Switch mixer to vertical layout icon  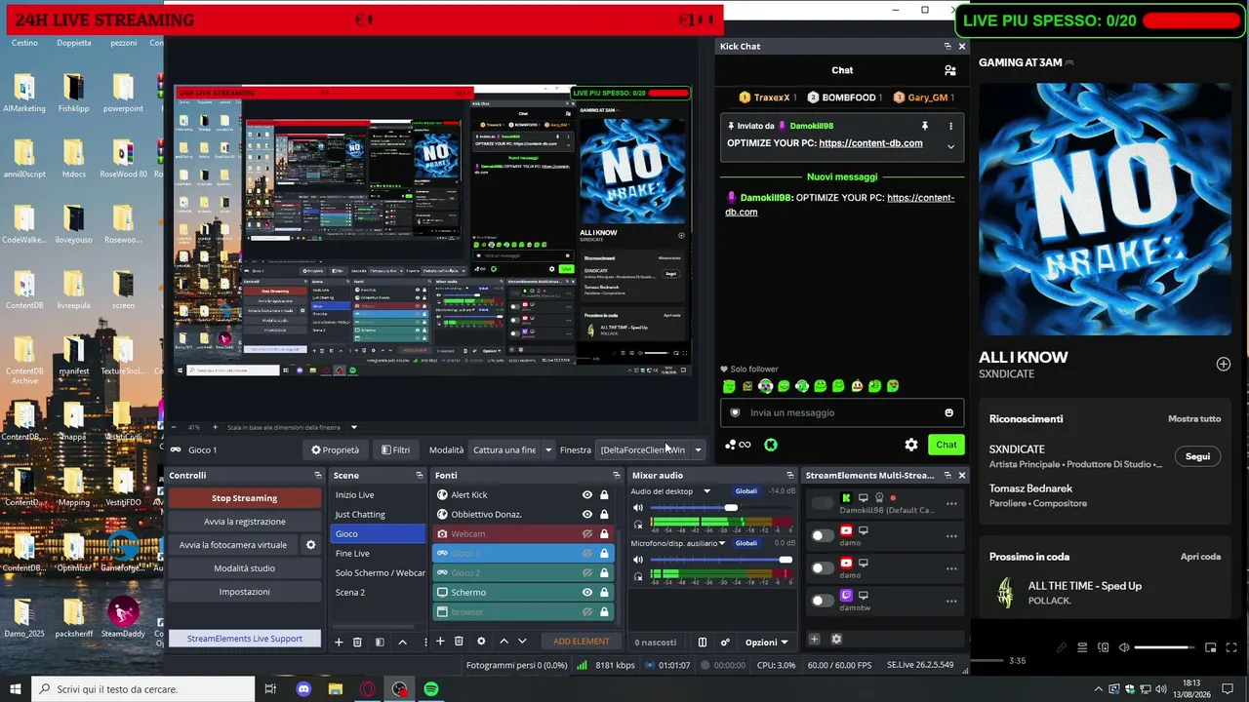click(x=702, y=643)
